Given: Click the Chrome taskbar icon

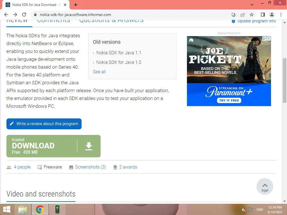Looking at the screenshot, I should point(40,209).
